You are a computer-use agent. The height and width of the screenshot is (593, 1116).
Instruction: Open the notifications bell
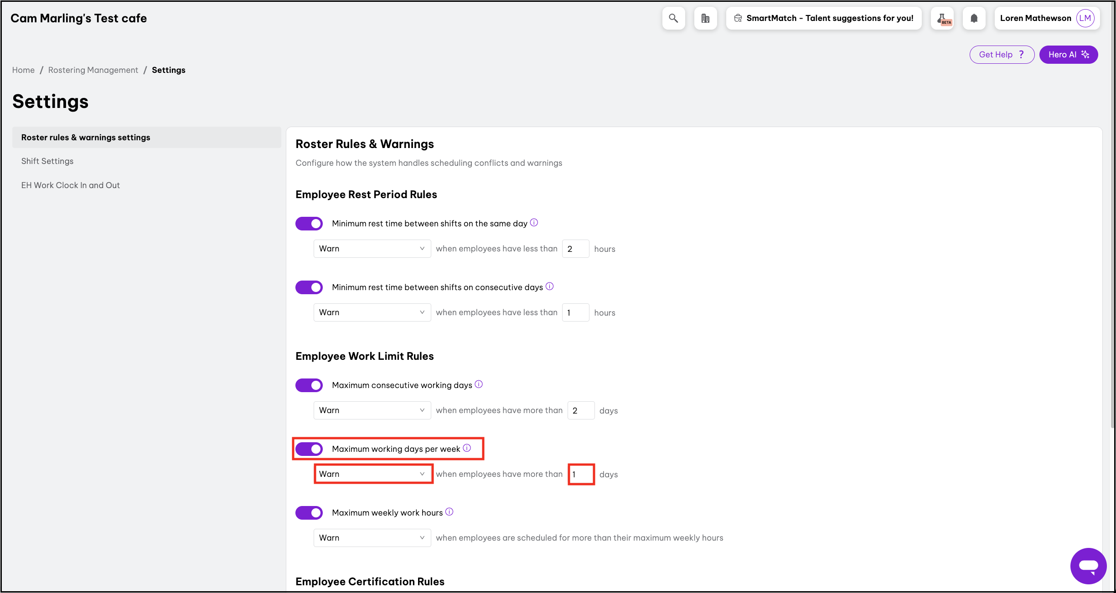pyautogui.click(x=974, y=18)
